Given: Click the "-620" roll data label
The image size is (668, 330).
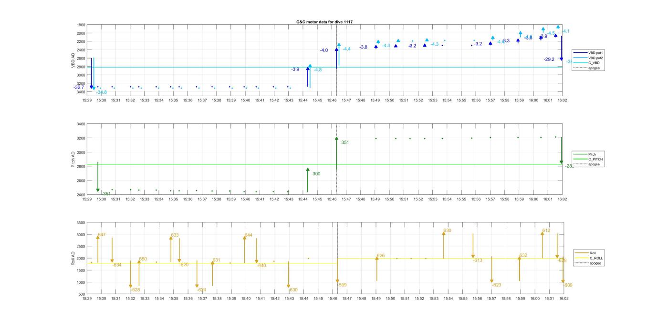Looking at the screenshot, I should (184, 265).
